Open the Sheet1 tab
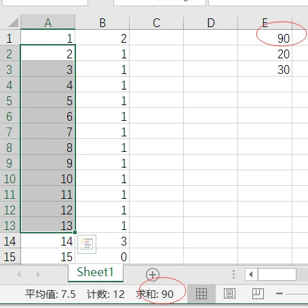 [x=96, y=272]
